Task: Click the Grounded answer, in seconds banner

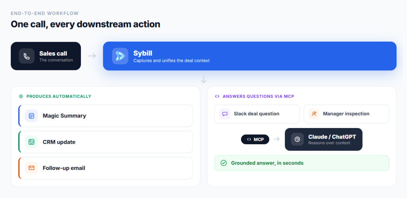Action: [x=302, y=163]
